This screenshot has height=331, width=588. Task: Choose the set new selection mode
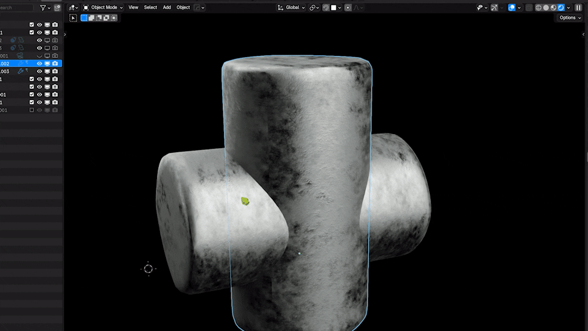[x=84, y=18]
